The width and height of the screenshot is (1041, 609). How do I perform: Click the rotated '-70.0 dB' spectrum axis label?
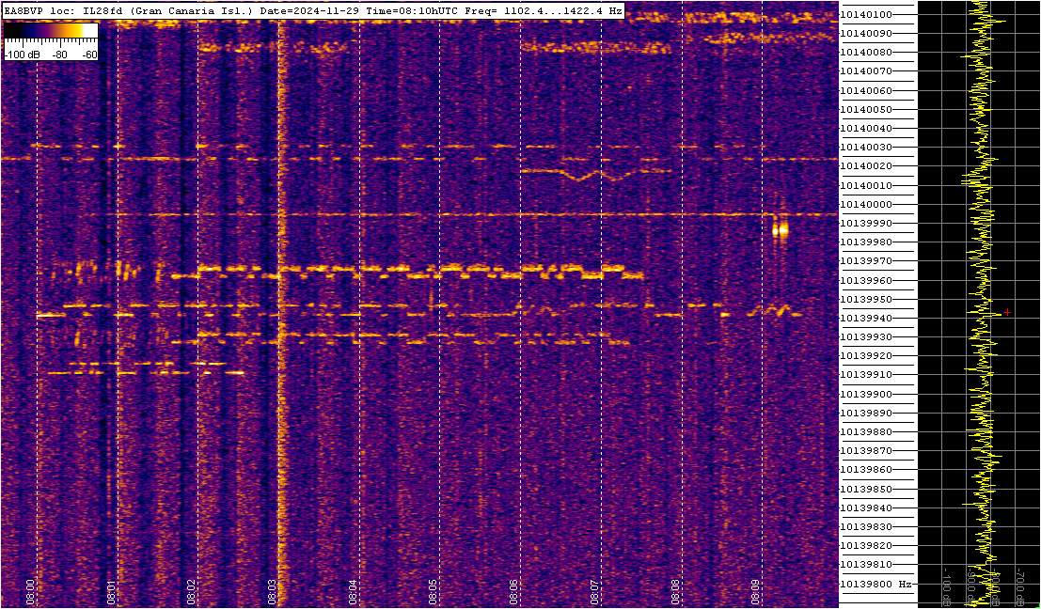1019,586
